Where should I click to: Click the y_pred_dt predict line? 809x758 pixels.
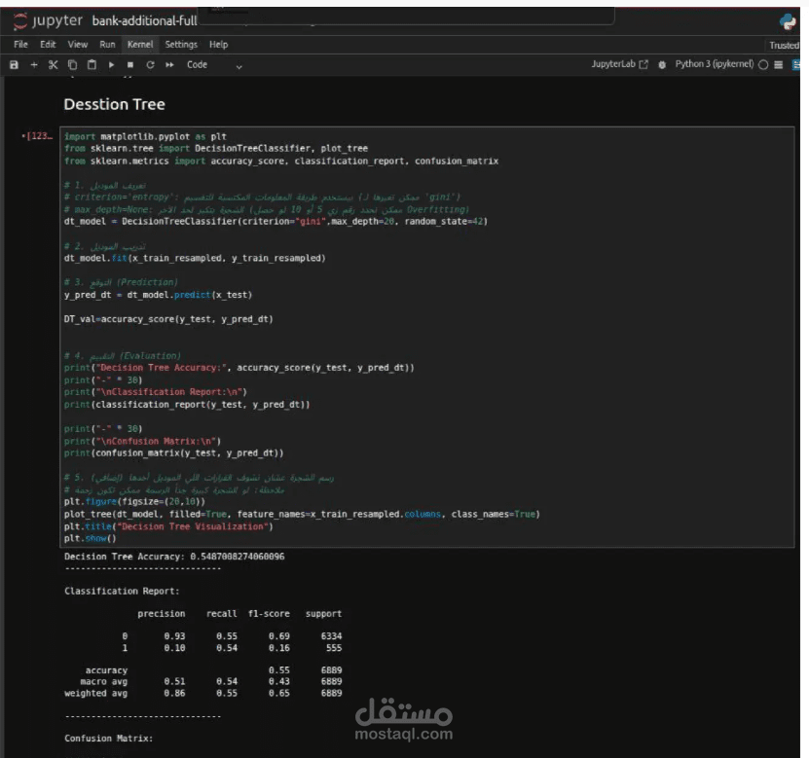[158, 295]
